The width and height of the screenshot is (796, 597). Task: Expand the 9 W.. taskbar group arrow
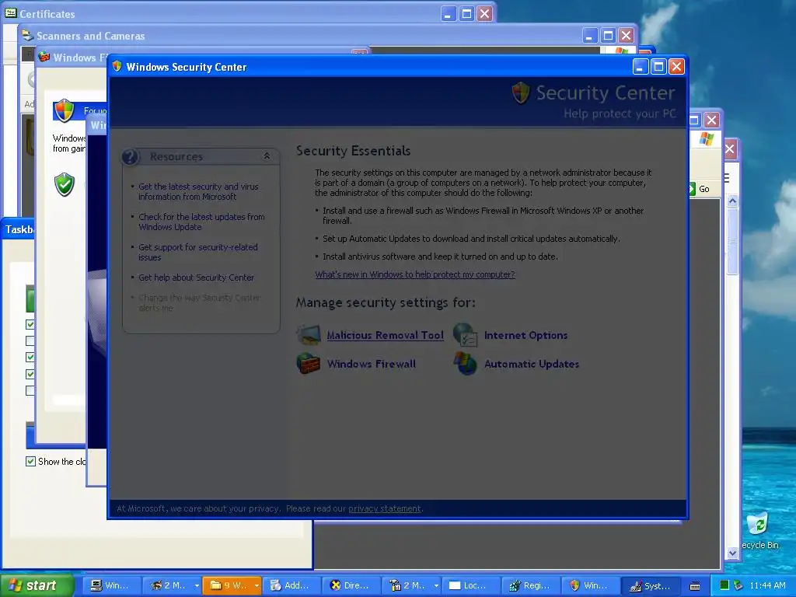point(257,586)
